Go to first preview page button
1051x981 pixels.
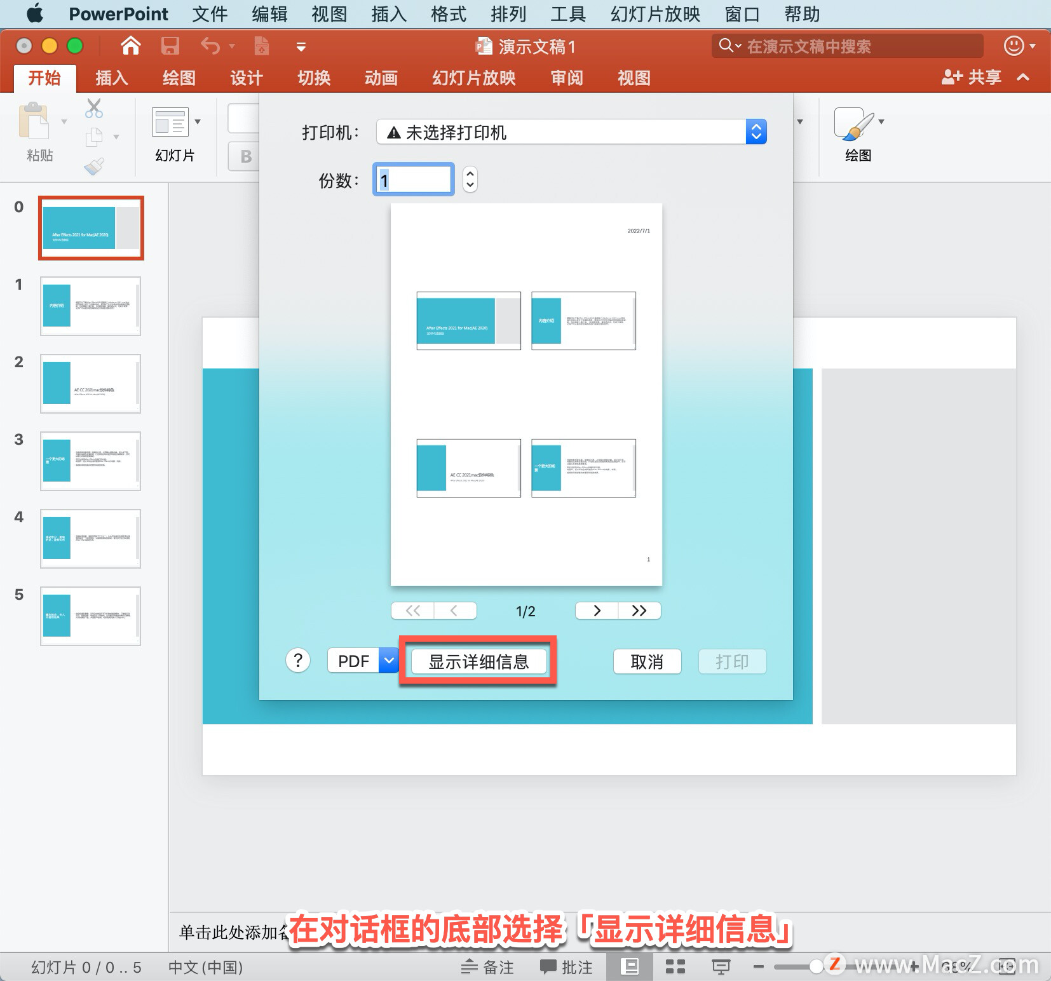point(412,611)
